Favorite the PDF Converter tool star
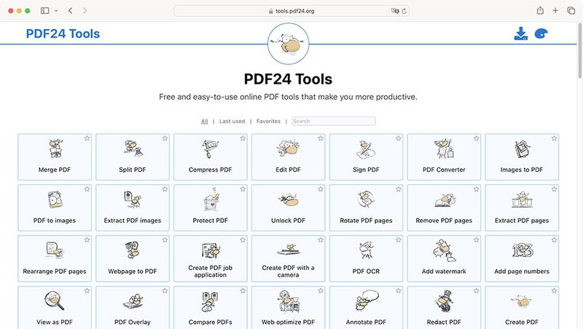 click(x=477, y=138)
